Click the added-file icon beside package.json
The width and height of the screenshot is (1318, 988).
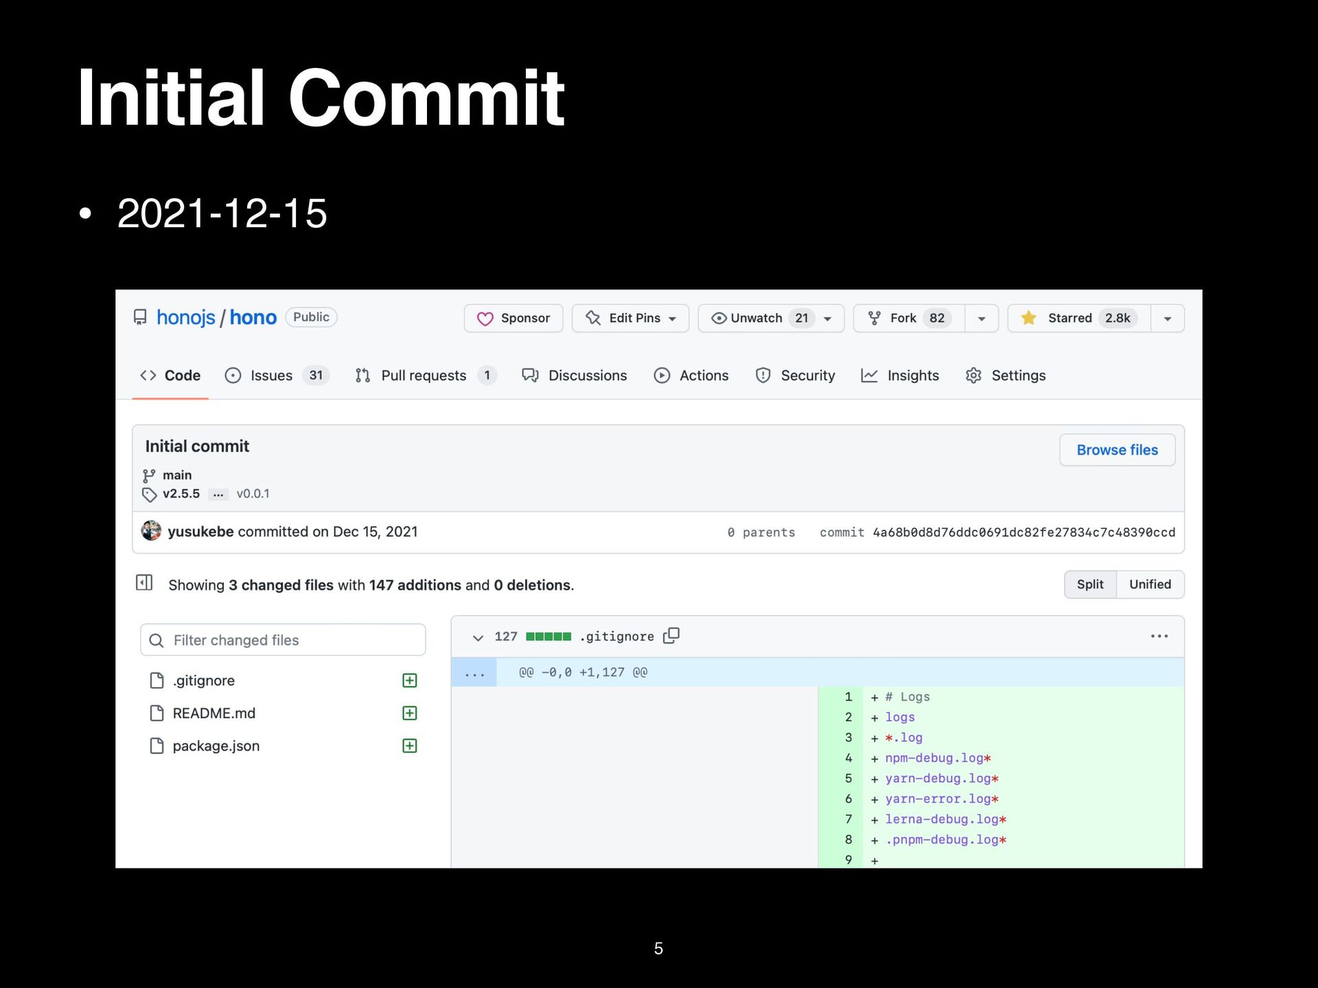[410, 746]
